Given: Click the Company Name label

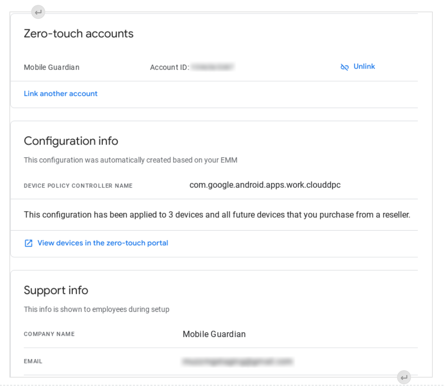Looking at the screenshot, I should [49, 334].
